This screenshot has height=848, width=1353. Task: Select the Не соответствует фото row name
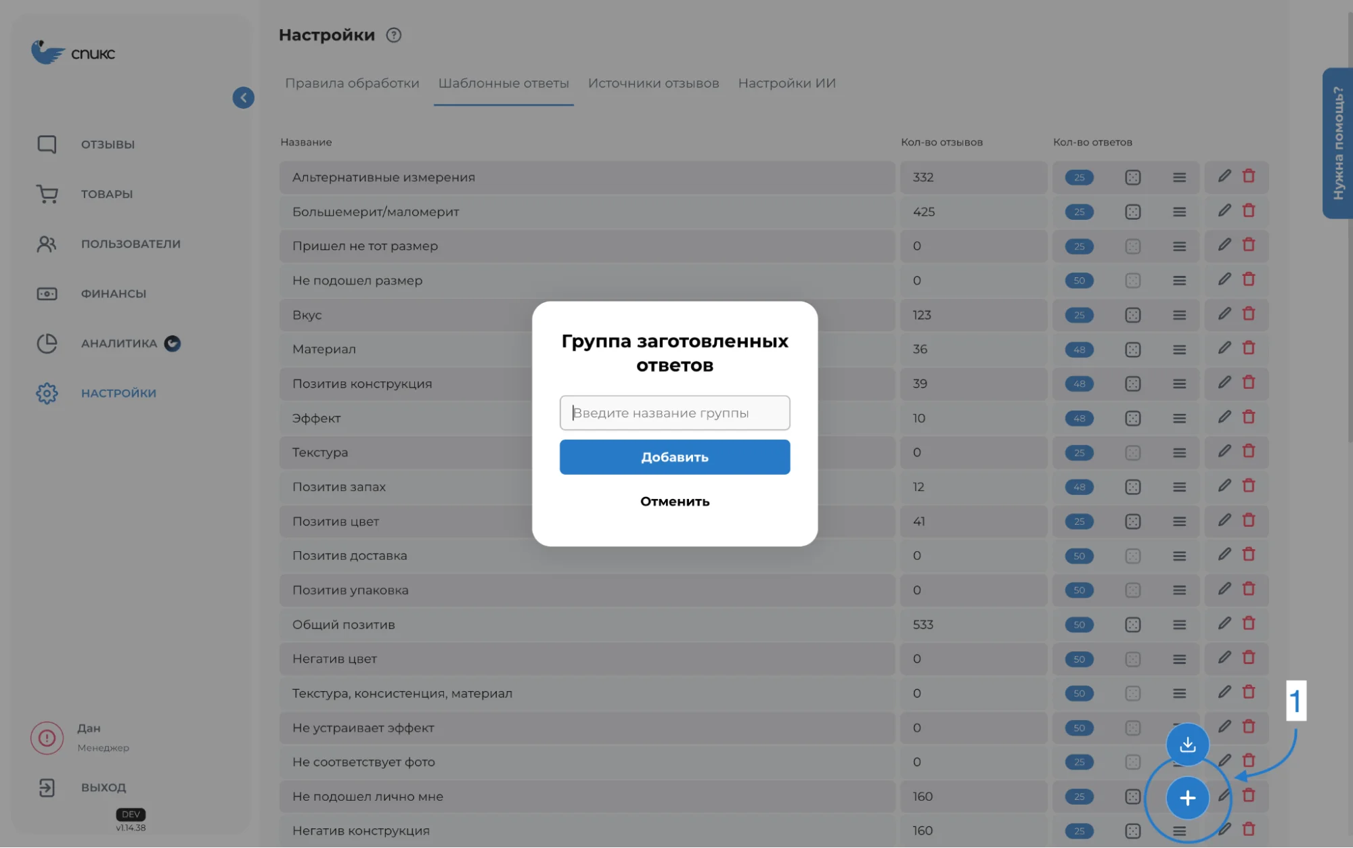coord(363,762)
